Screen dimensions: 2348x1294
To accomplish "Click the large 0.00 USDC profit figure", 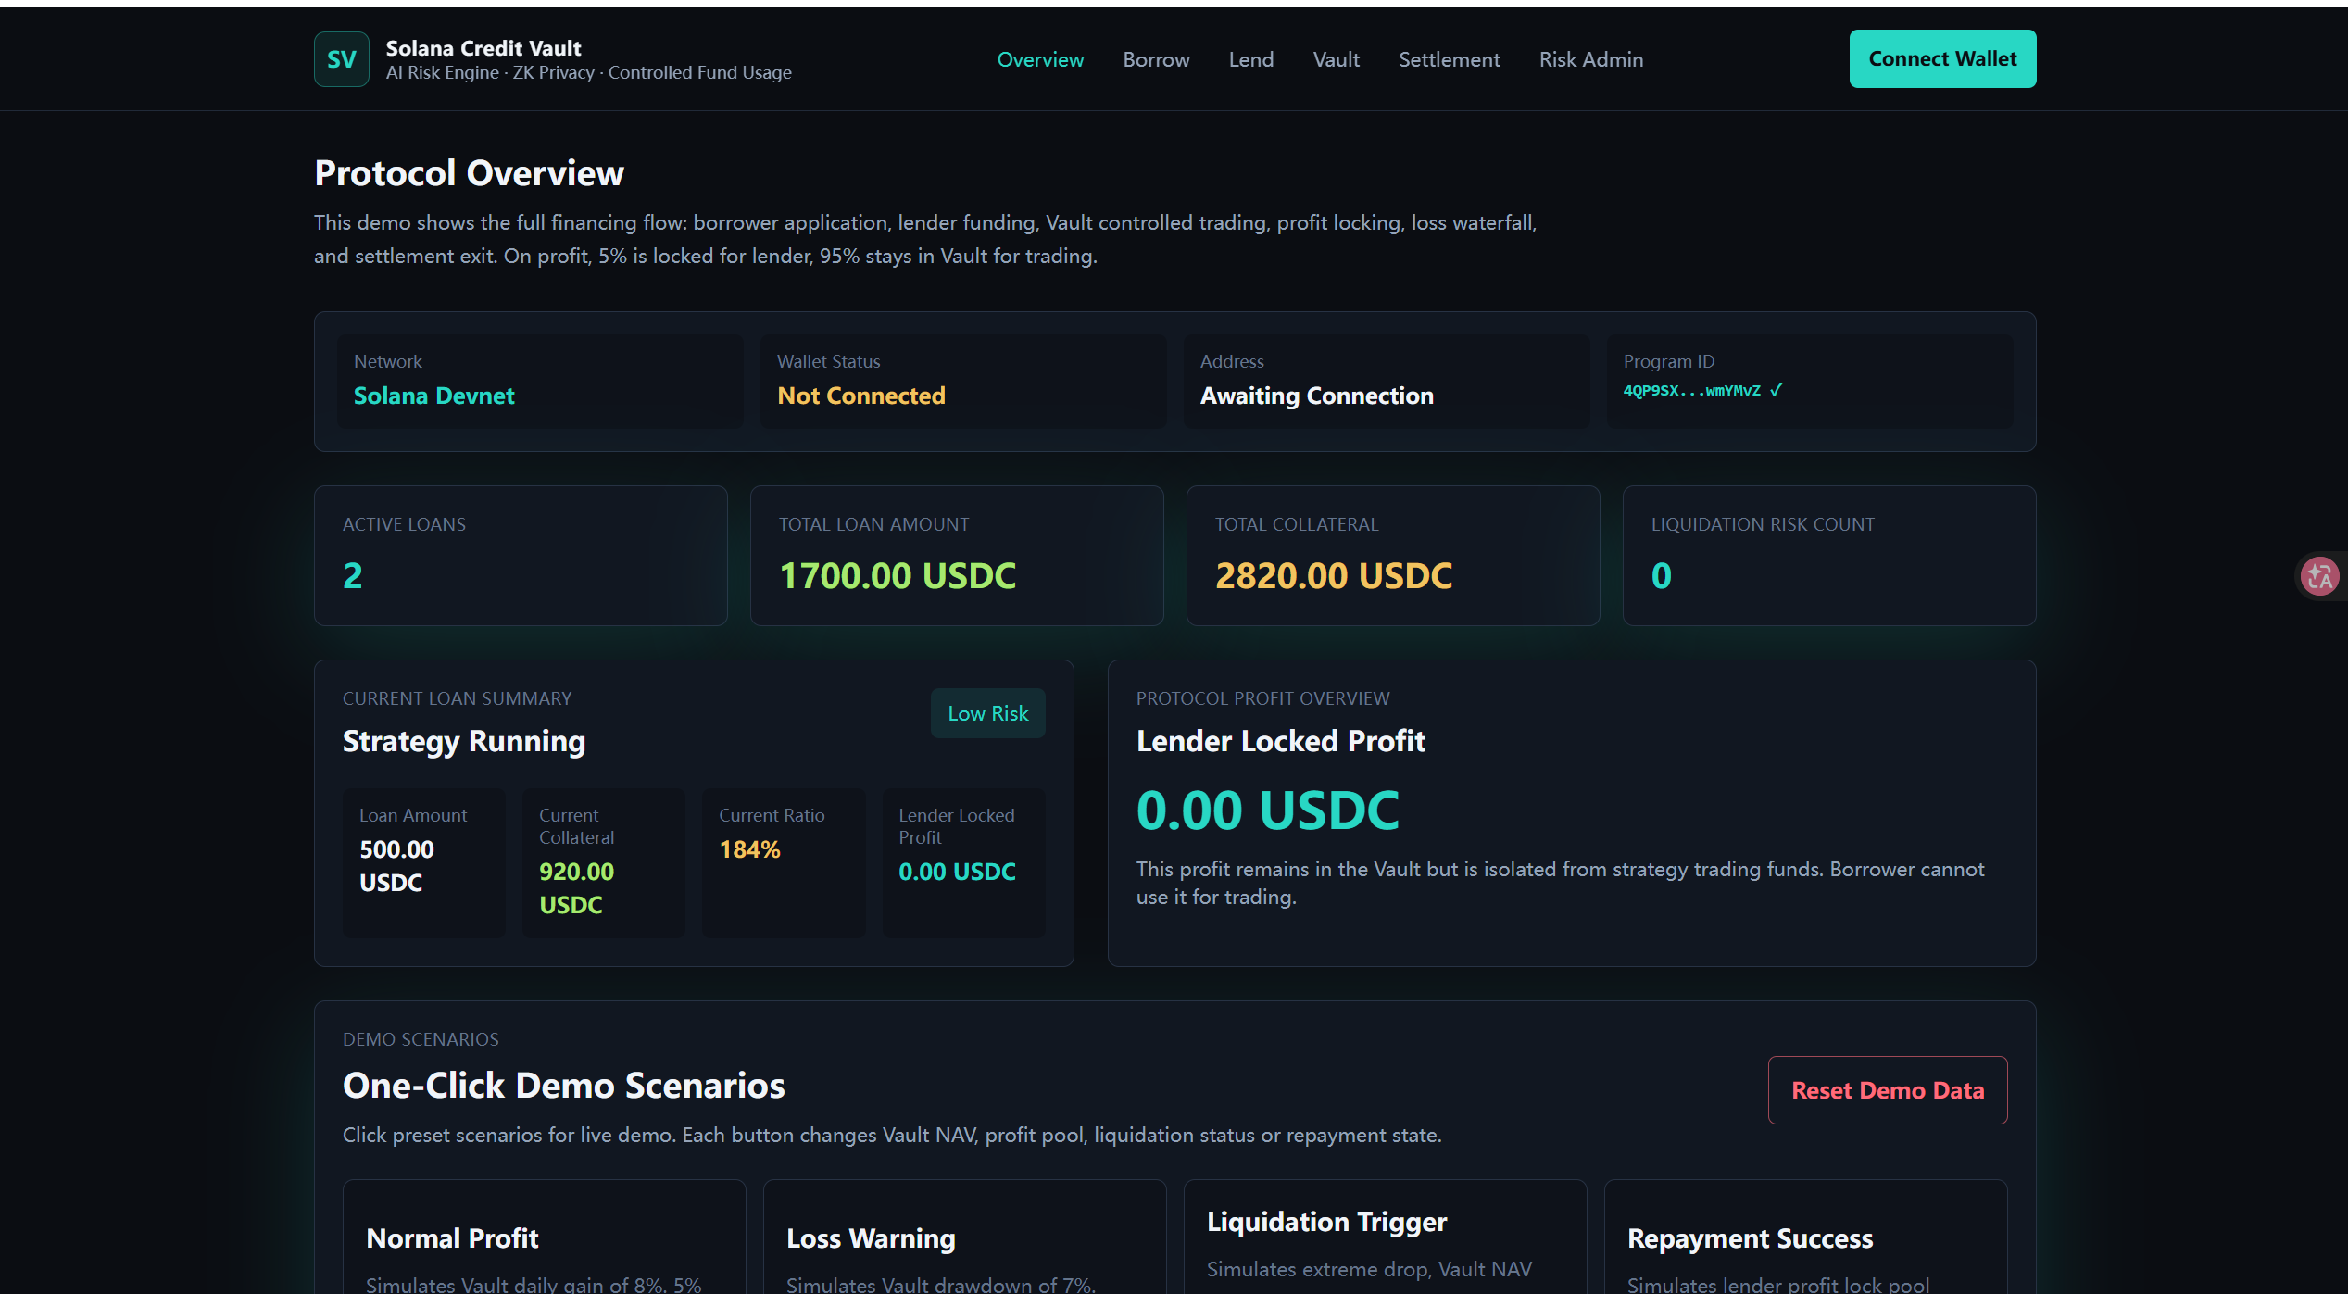I will click(x=1267, y=810).
